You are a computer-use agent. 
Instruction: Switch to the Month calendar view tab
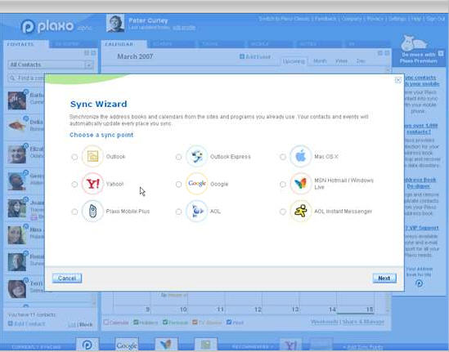320,61
